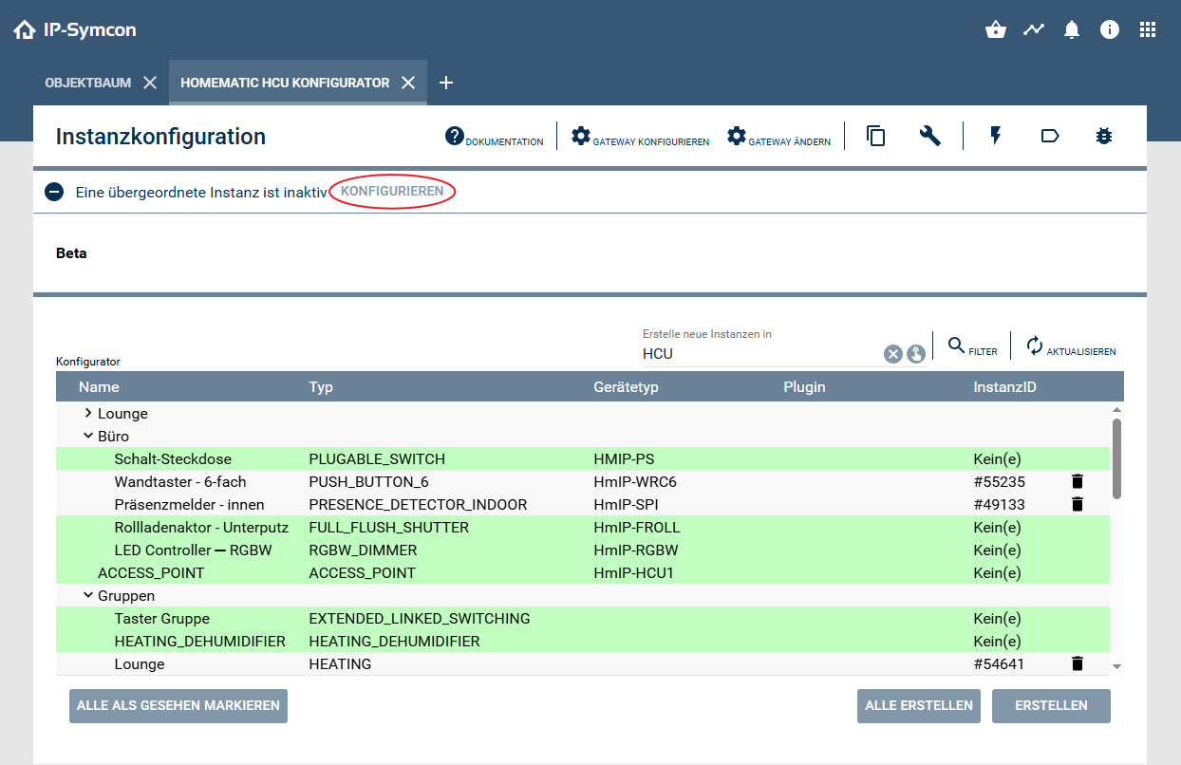Collapse the Gruppen section
The height and width of the screenshot is (765, 1181).
click(x=90, y=595)
